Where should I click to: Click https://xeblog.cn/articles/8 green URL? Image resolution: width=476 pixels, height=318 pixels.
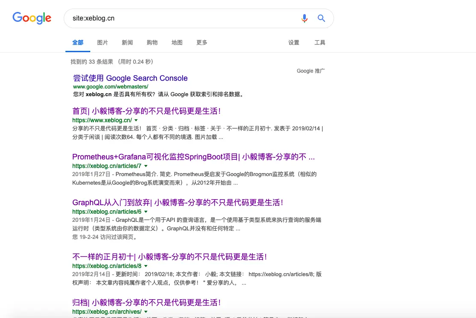pyautogui.click(x=107, y=266)
